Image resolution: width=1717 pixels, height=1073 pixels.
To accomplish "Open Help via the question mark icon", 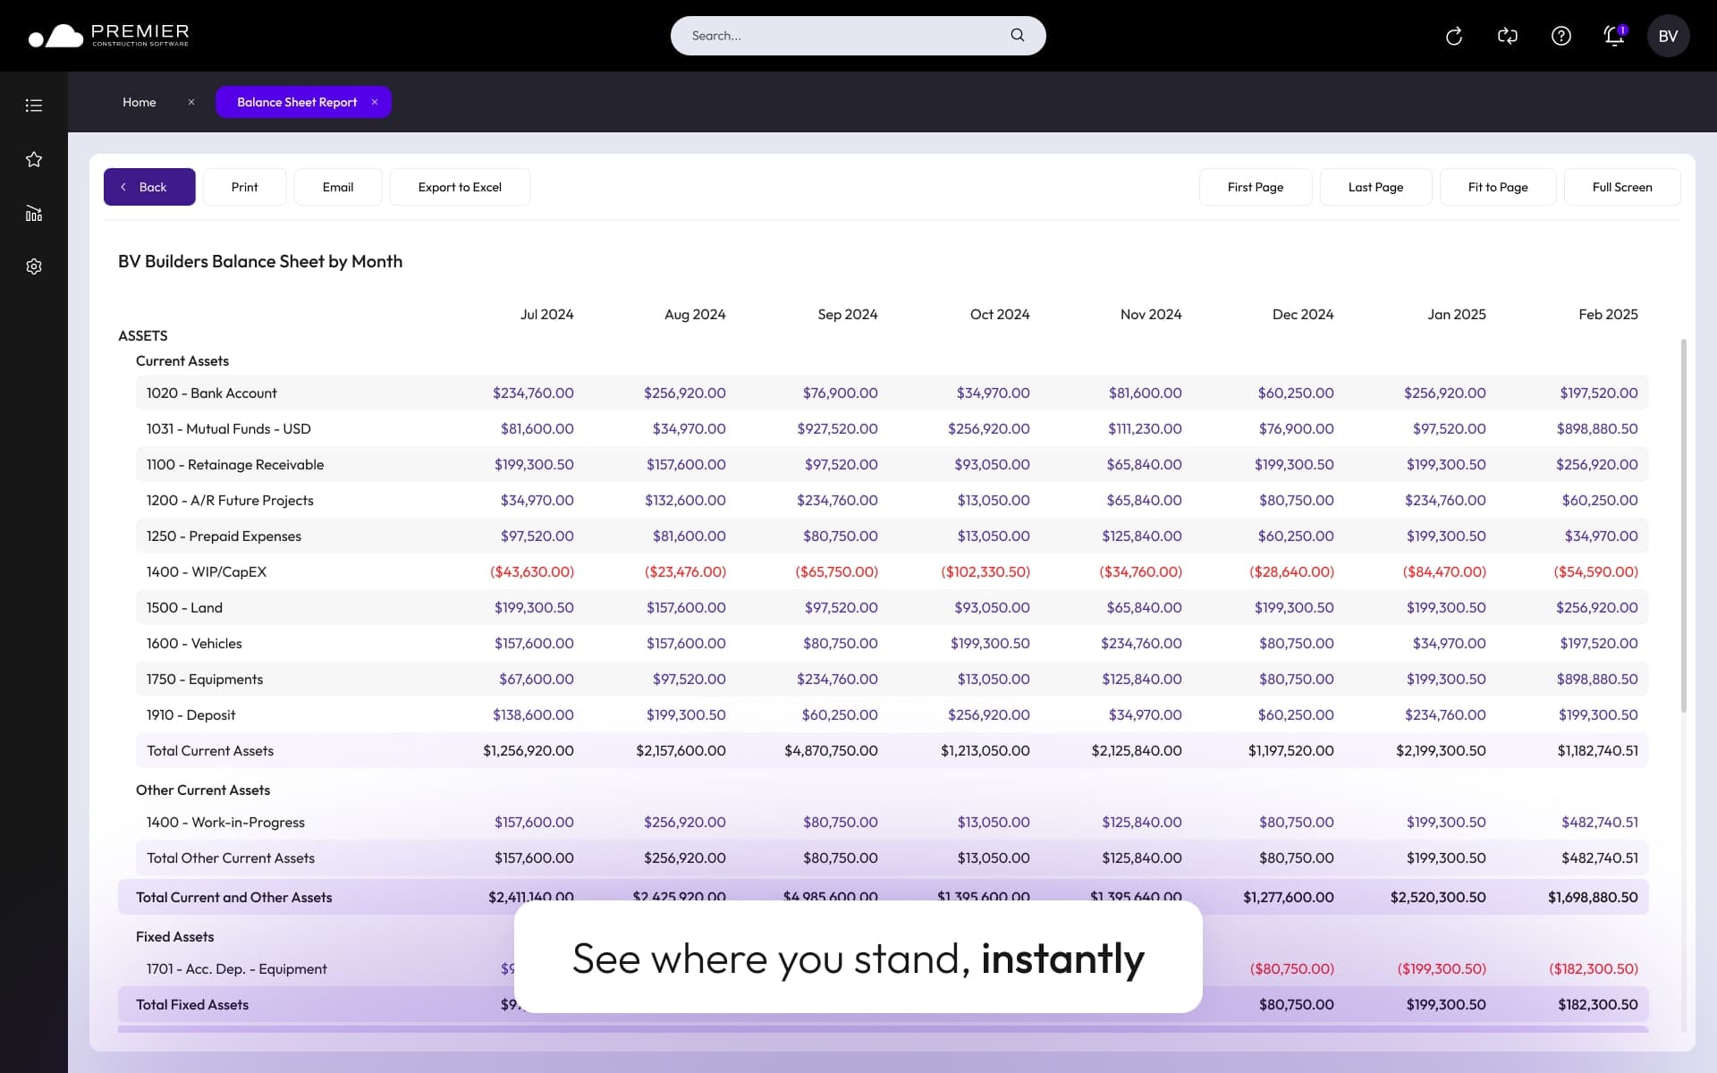I will pos(1561,36).
